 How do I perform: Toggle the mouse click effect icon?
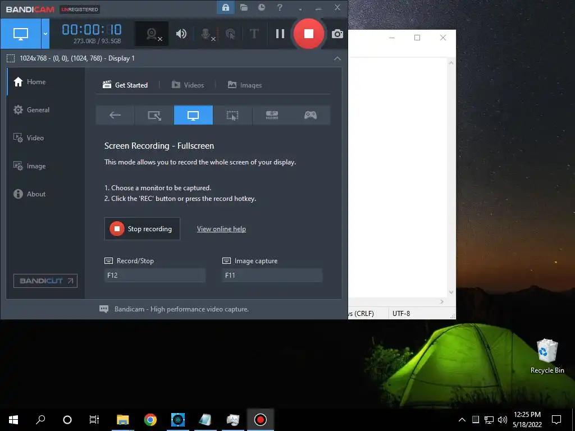[230, 34]
